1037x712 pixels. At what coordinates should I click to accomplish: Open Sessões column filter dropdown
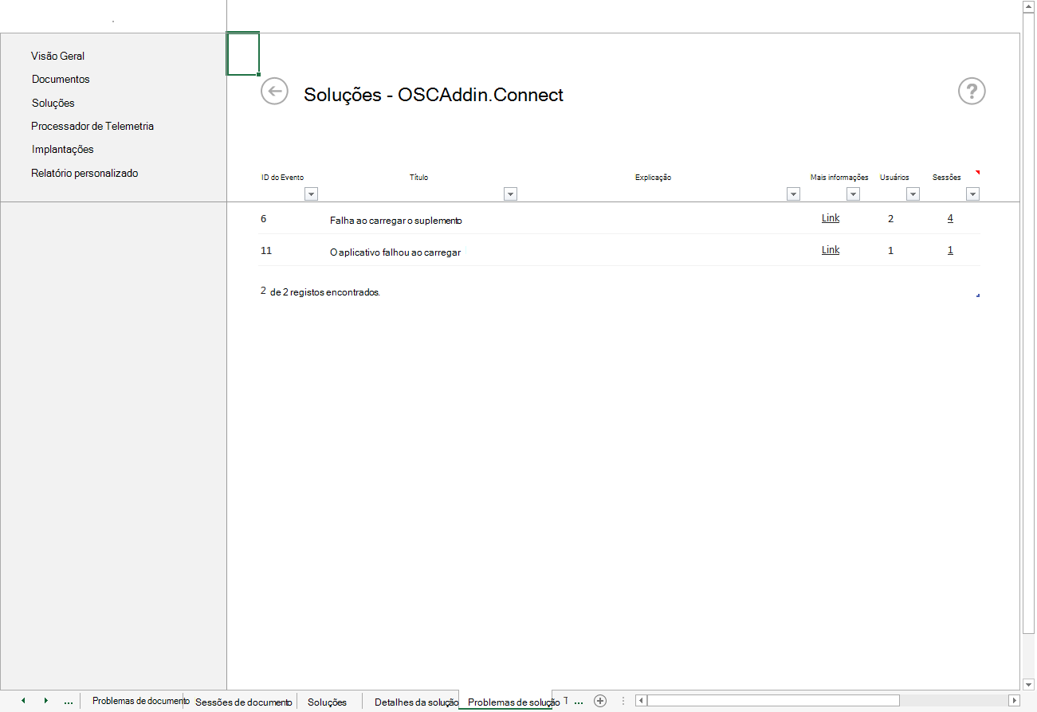[972, 194]
